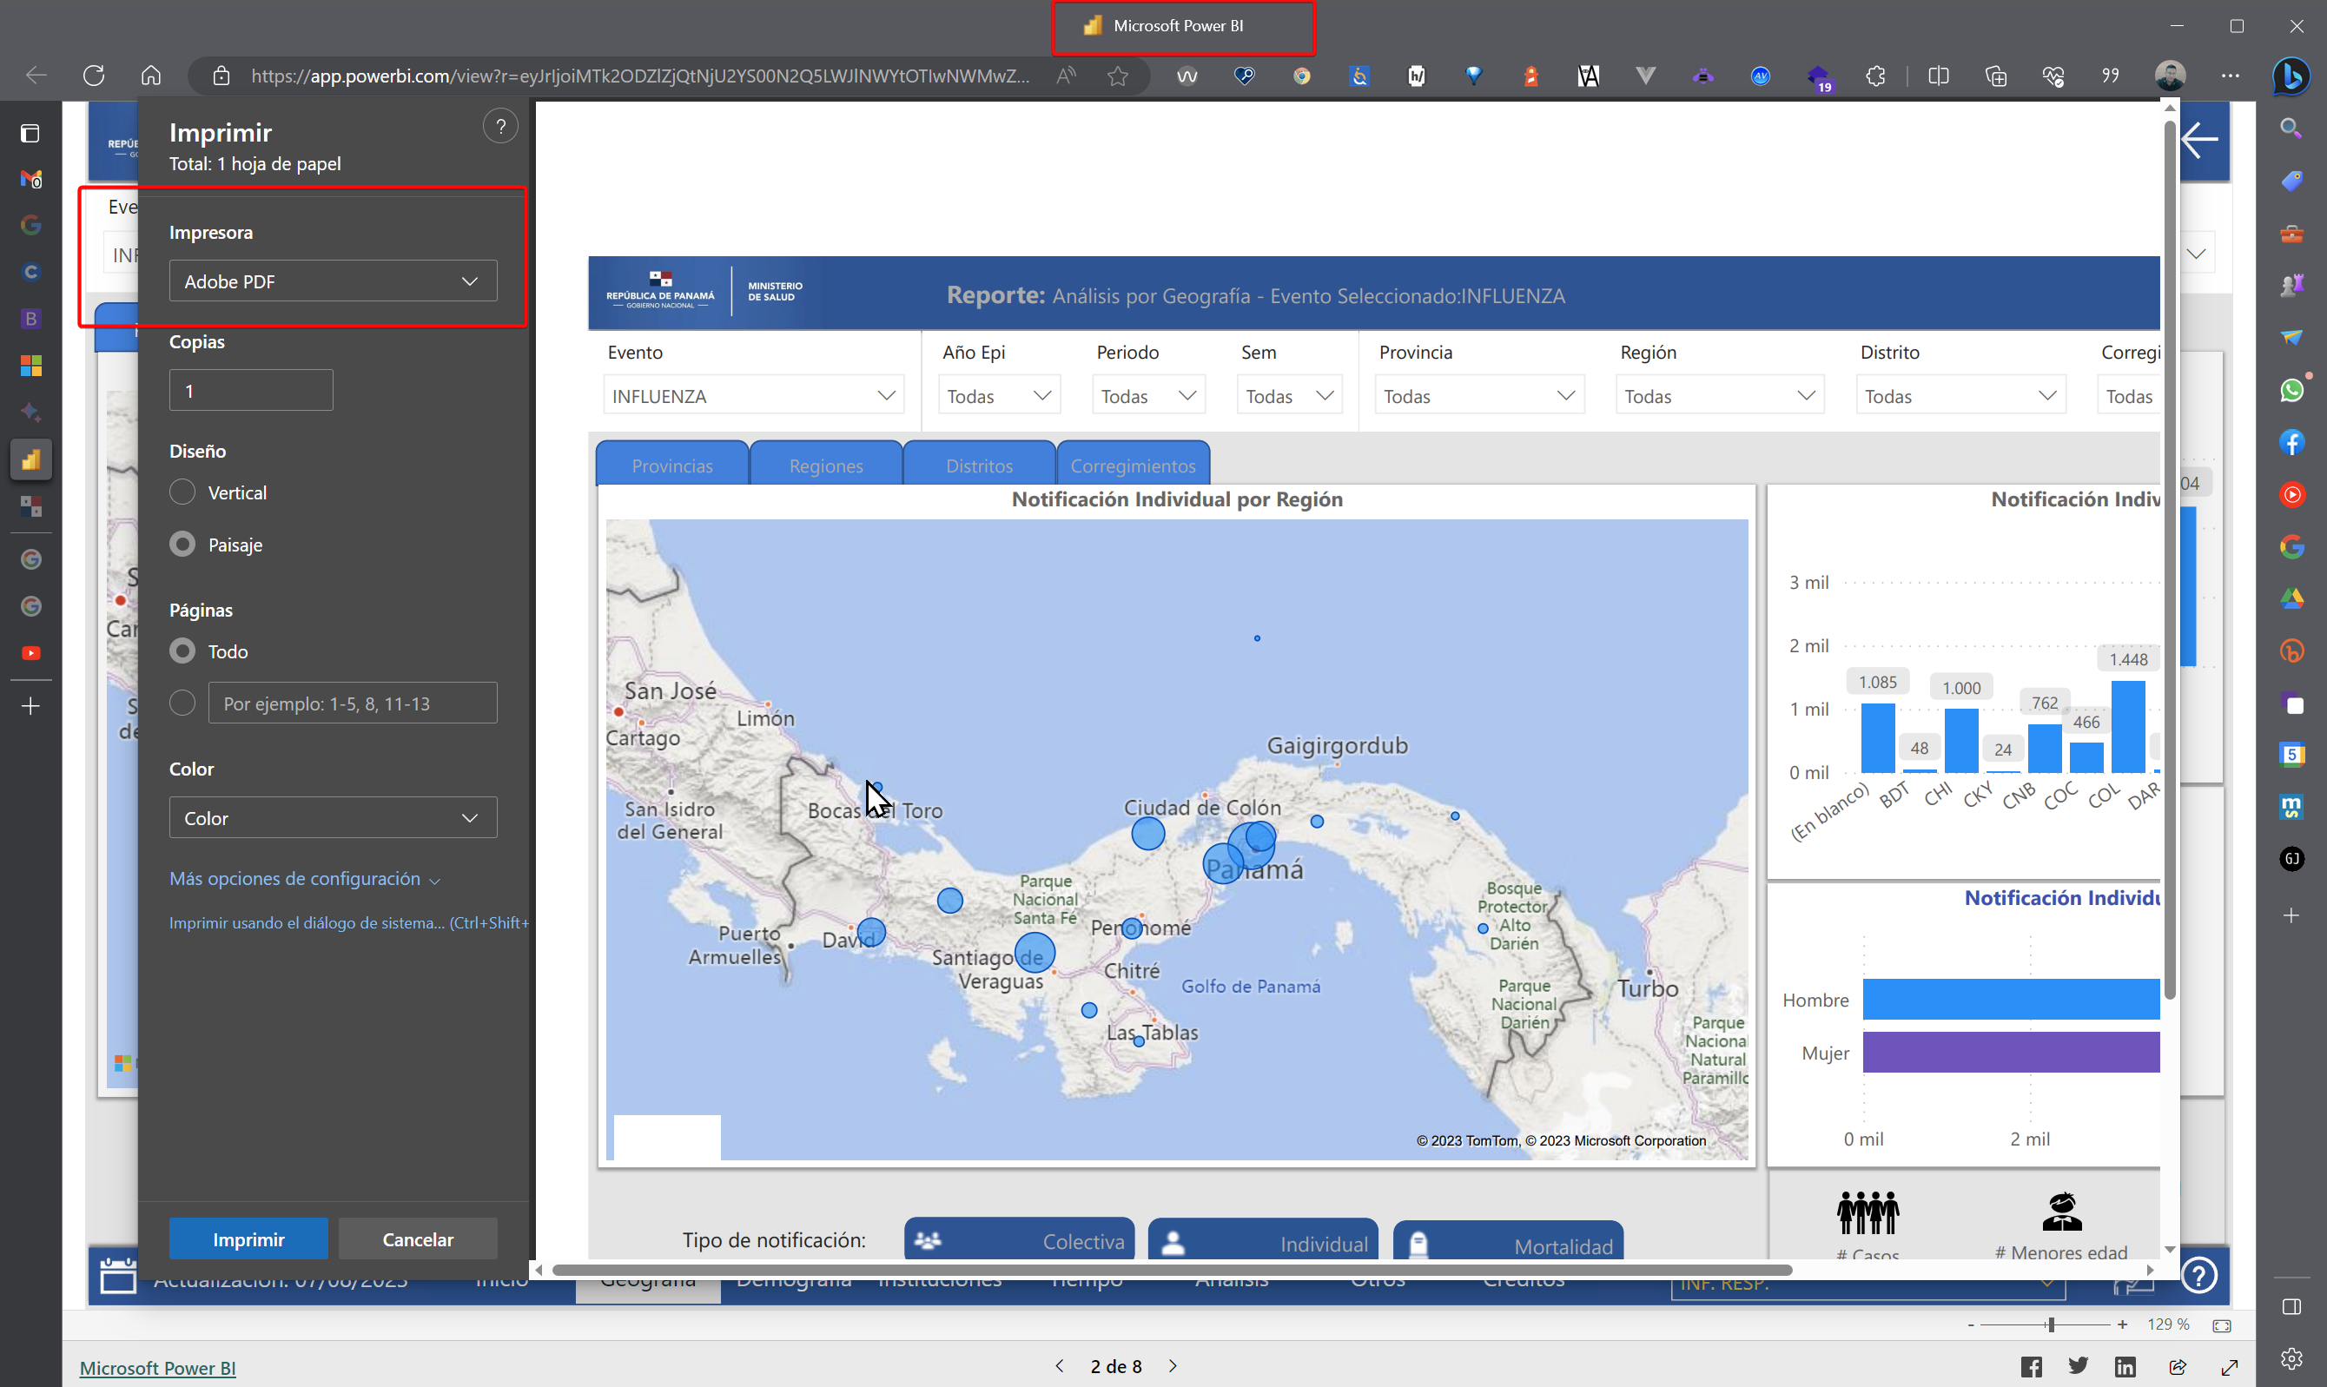
Task: Select Paisaje layout option
Action: click(182, 544)
